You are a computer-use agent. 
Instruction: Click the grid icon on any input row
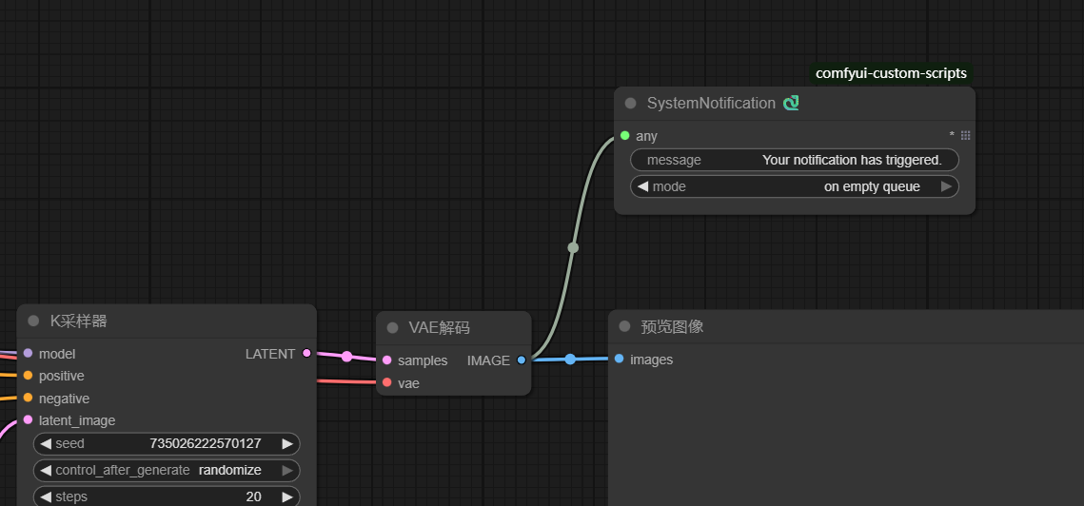965,136
